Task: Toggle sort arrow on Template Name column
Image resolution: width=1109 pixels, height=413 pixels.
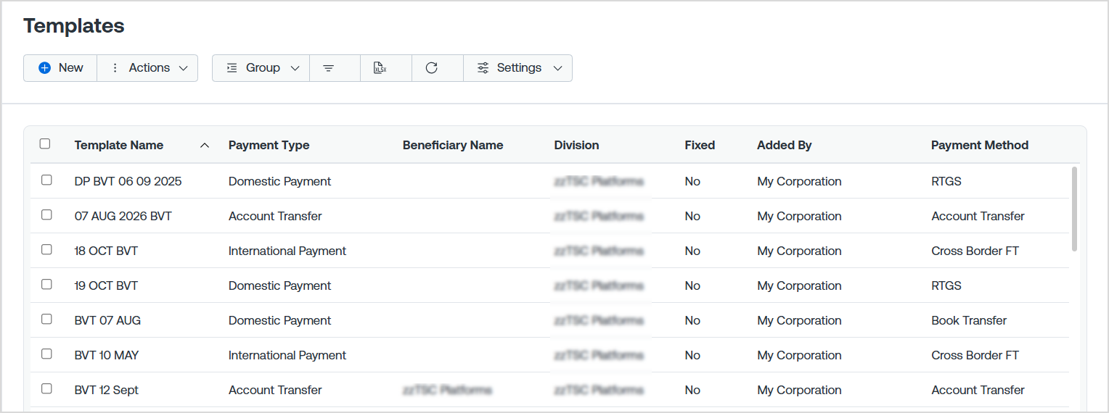Action: click(x=205, y=146)
